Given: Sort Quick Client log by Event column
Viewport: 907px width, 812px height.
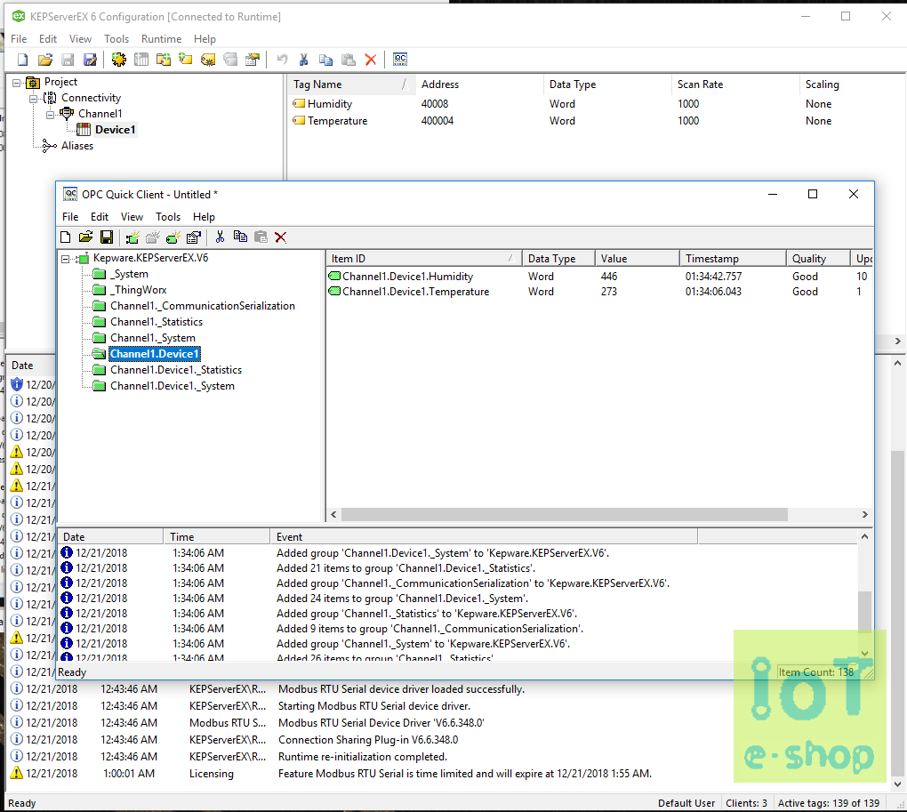Looking at the screenshot, I should pyautogui.click(x=484, y=536).
